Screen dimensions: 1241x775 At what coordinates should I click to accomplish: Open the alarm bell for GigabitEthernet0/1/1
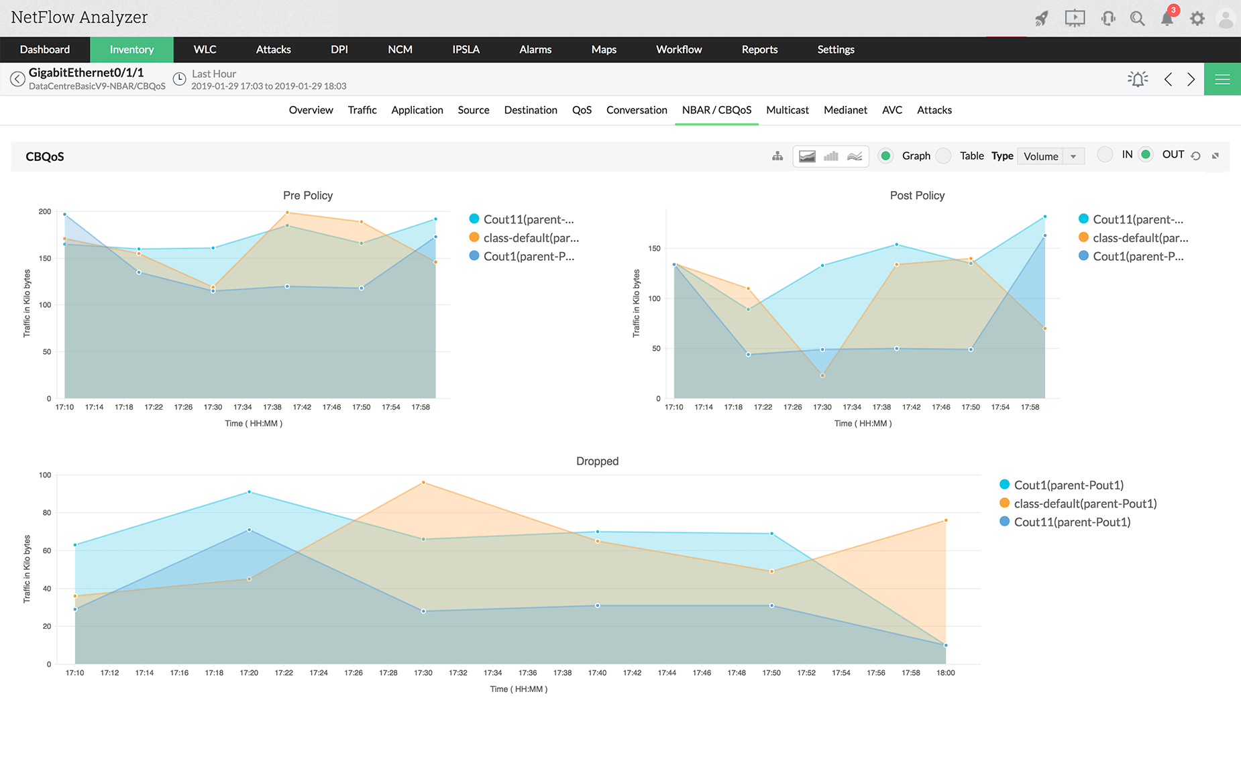pos(1138,78)
